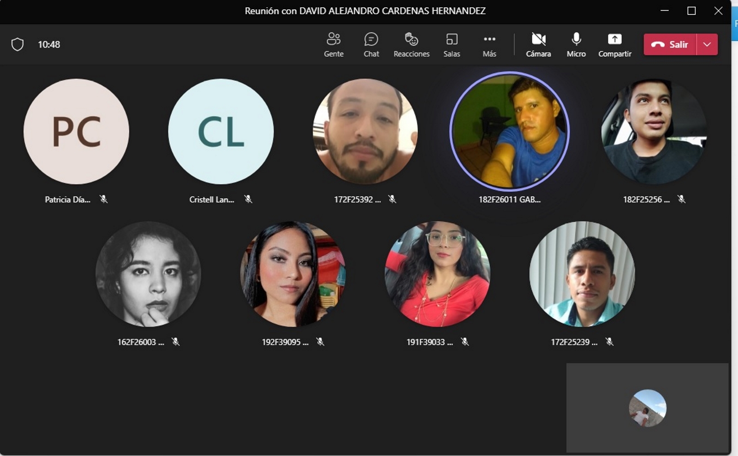The height and width of the screenshot is (456, 738).
Task: Click the name label Patricia Día...
Action: click(x=67, y=200)
